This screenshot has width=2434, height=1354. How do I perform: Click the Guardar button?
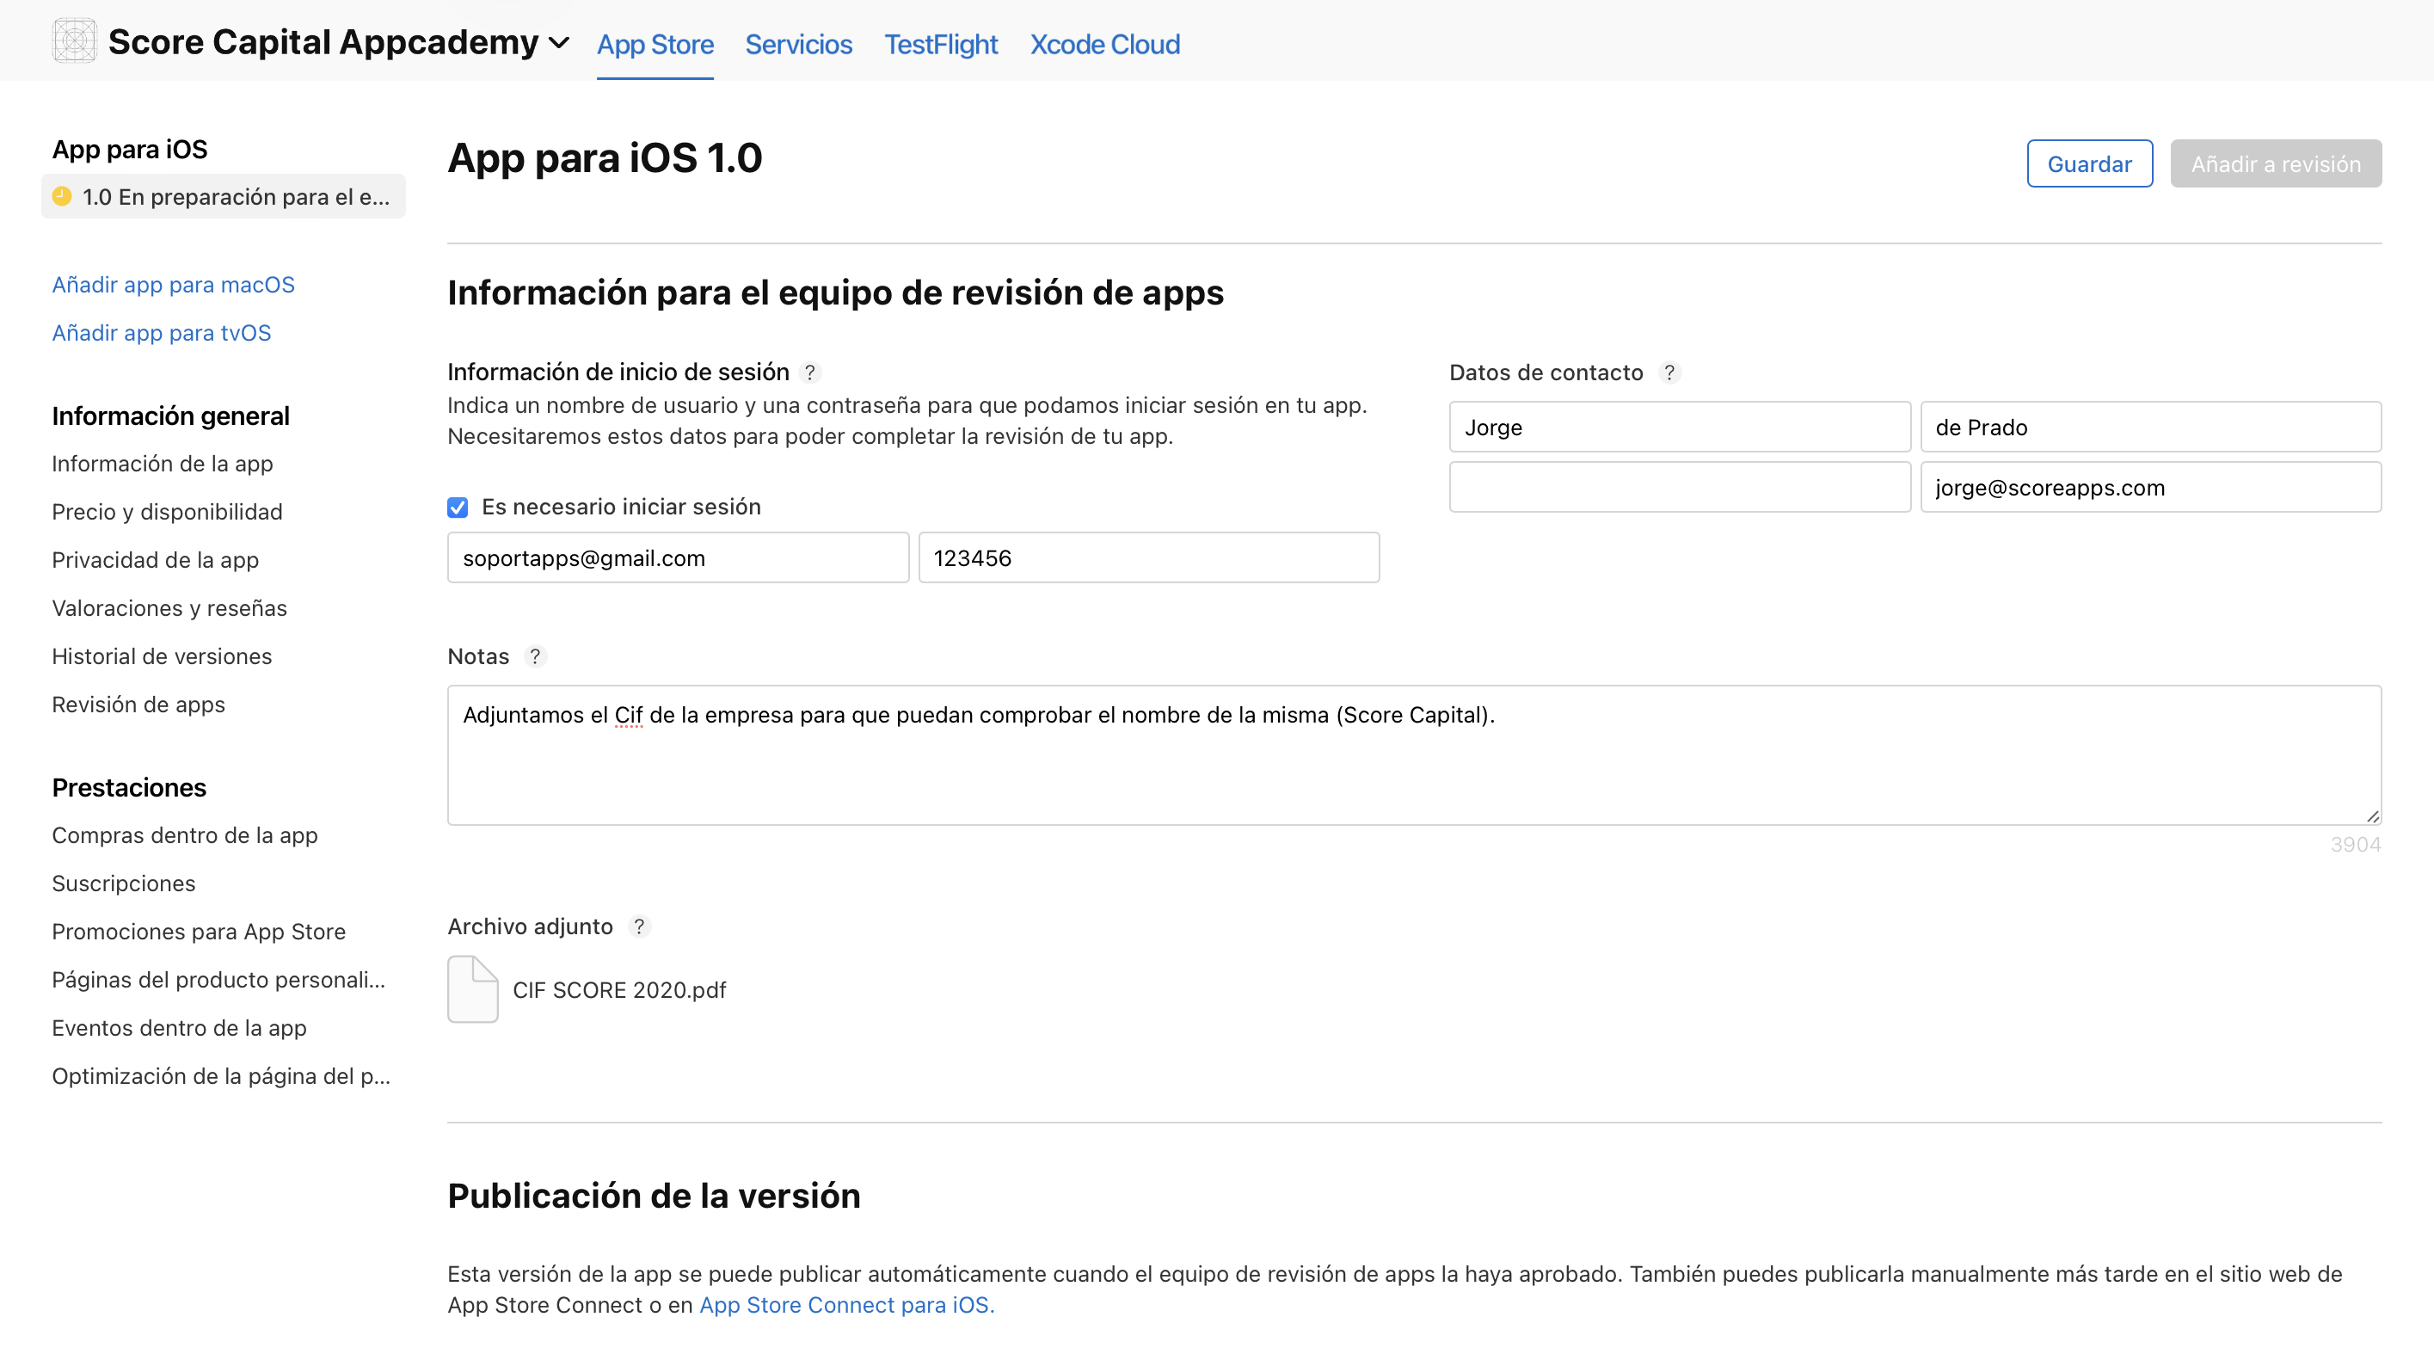[2089, 163]
